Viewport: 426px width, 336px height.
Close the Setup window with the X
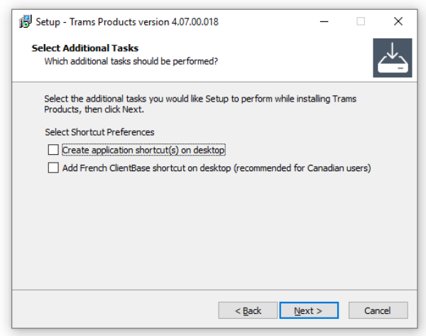398,21
